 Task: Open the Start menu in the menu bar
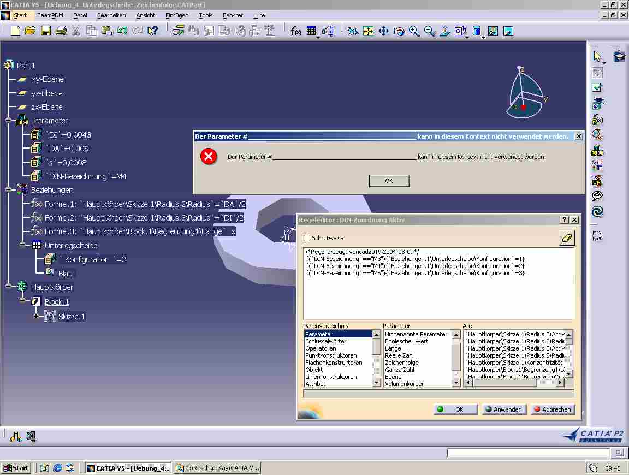pos(20,15)
